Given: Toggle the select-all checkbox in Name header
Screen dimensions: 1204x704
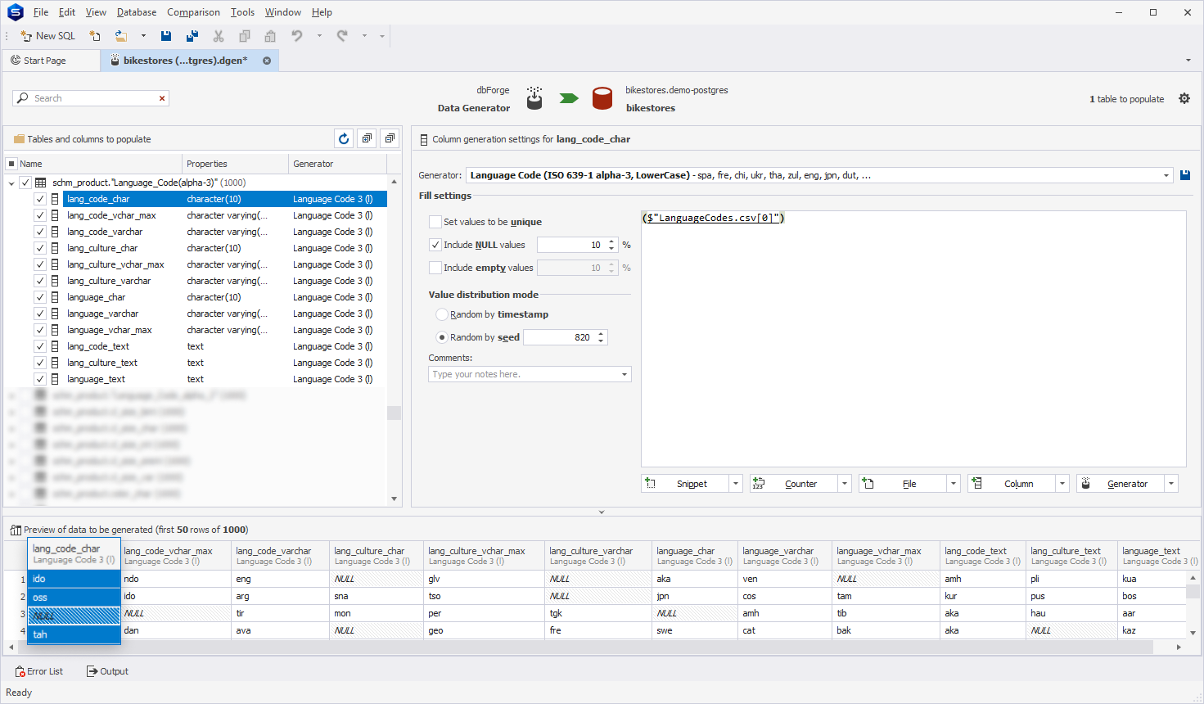Looking at the screenshot, I should [11, 164].
